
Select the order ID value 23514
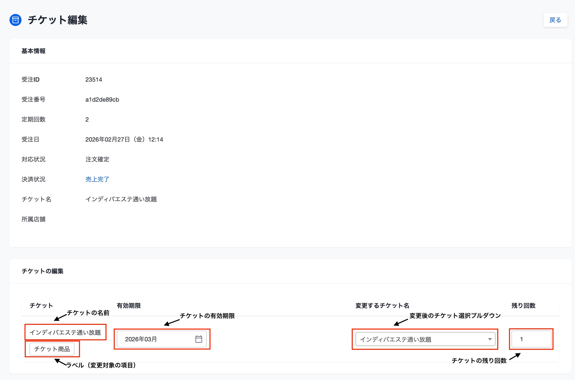coord(94,80)
